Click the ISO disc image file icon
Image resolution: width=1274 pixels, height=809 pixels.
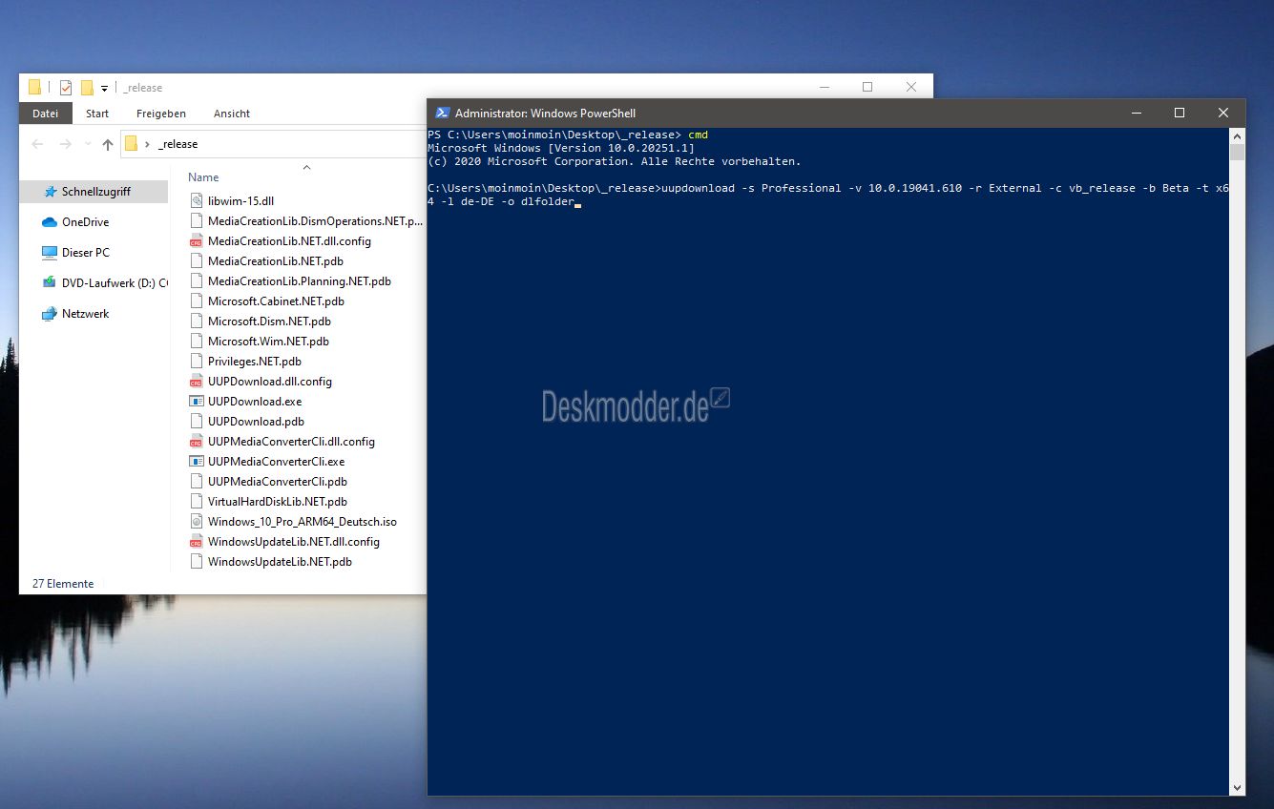click(197, 522)
